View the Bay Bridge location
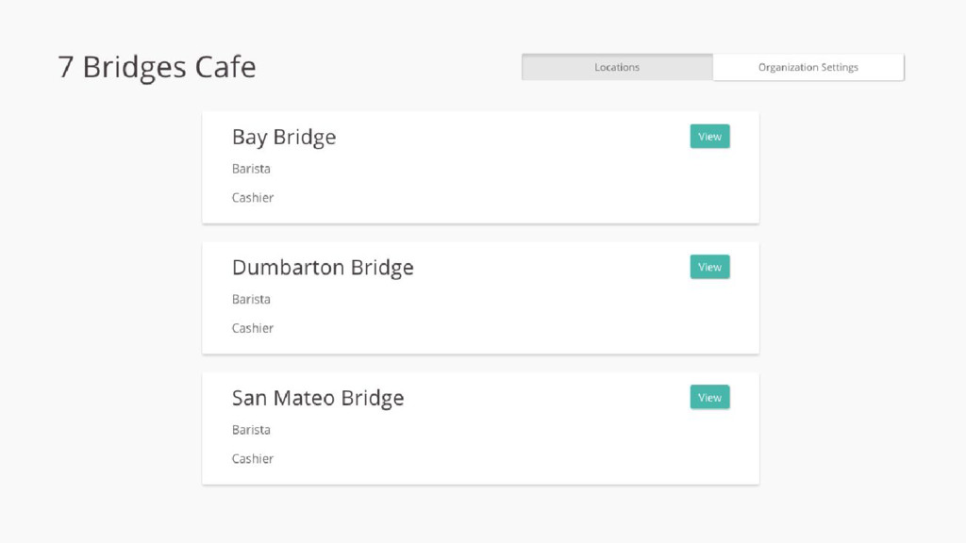966x543 pixels. 709,137
